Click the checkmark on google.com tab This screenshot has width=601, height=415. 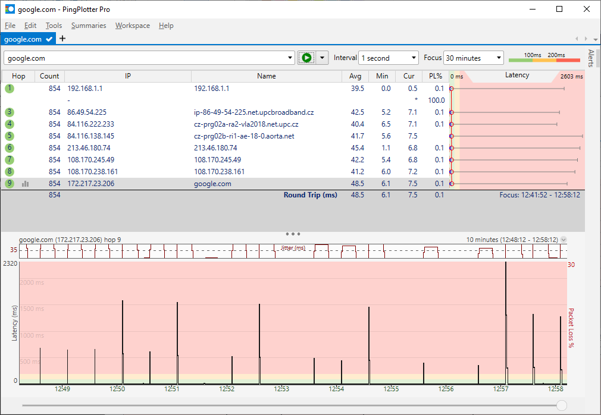pyautogui.click(x=49, y=39)
